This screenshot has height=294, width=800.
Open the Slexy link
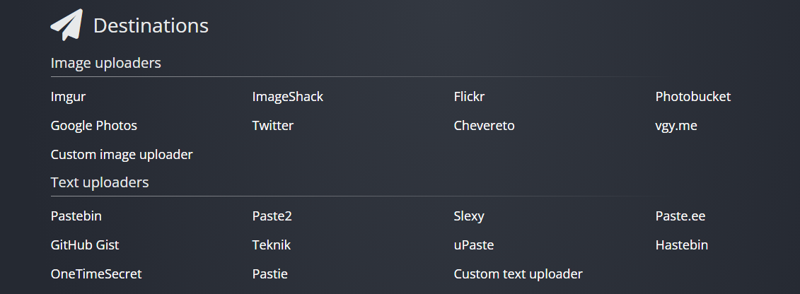coord(469,216)
